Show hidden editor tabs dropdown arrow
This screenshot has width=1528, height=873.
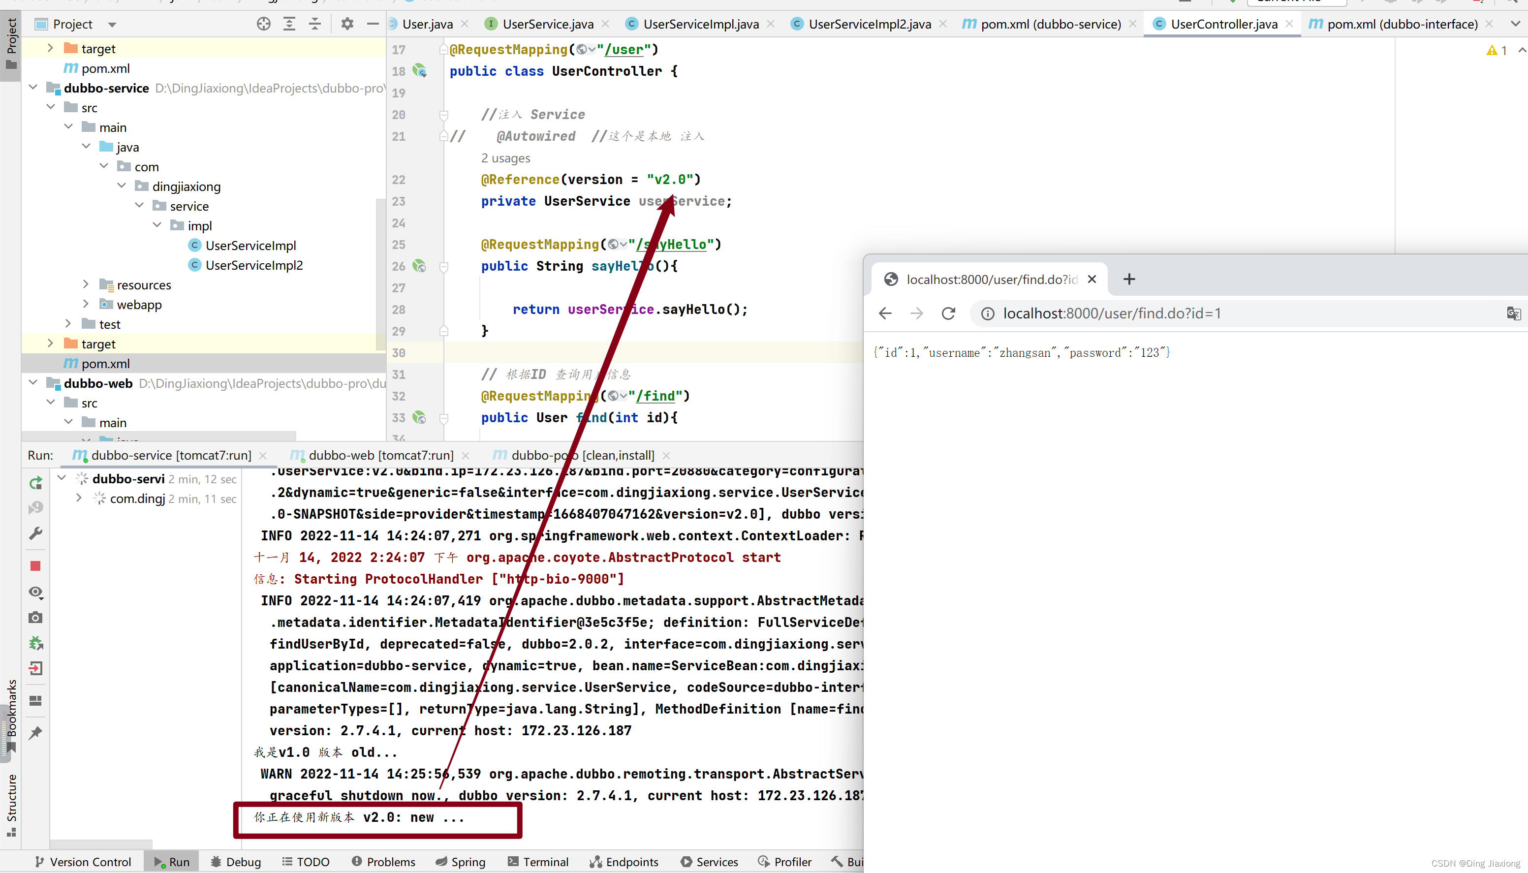coord(1515,24)
